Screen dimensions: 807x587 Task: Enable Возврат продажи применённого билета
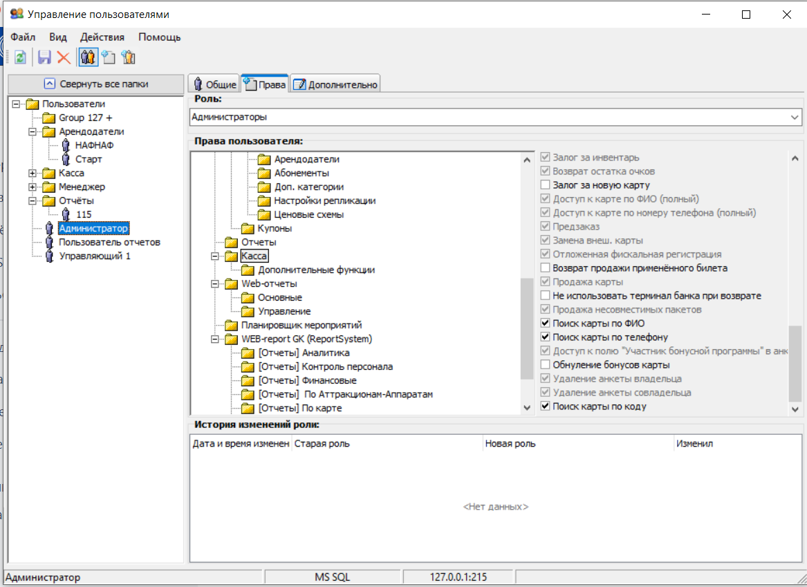545,268
